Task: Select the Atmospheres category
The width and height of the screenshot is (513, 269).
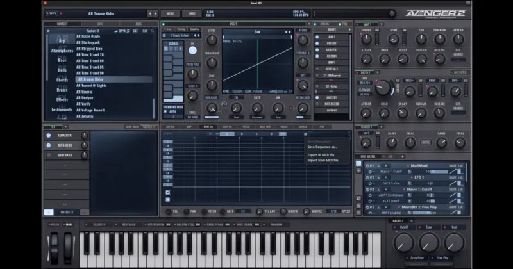Action: click(x=62, y=51)
